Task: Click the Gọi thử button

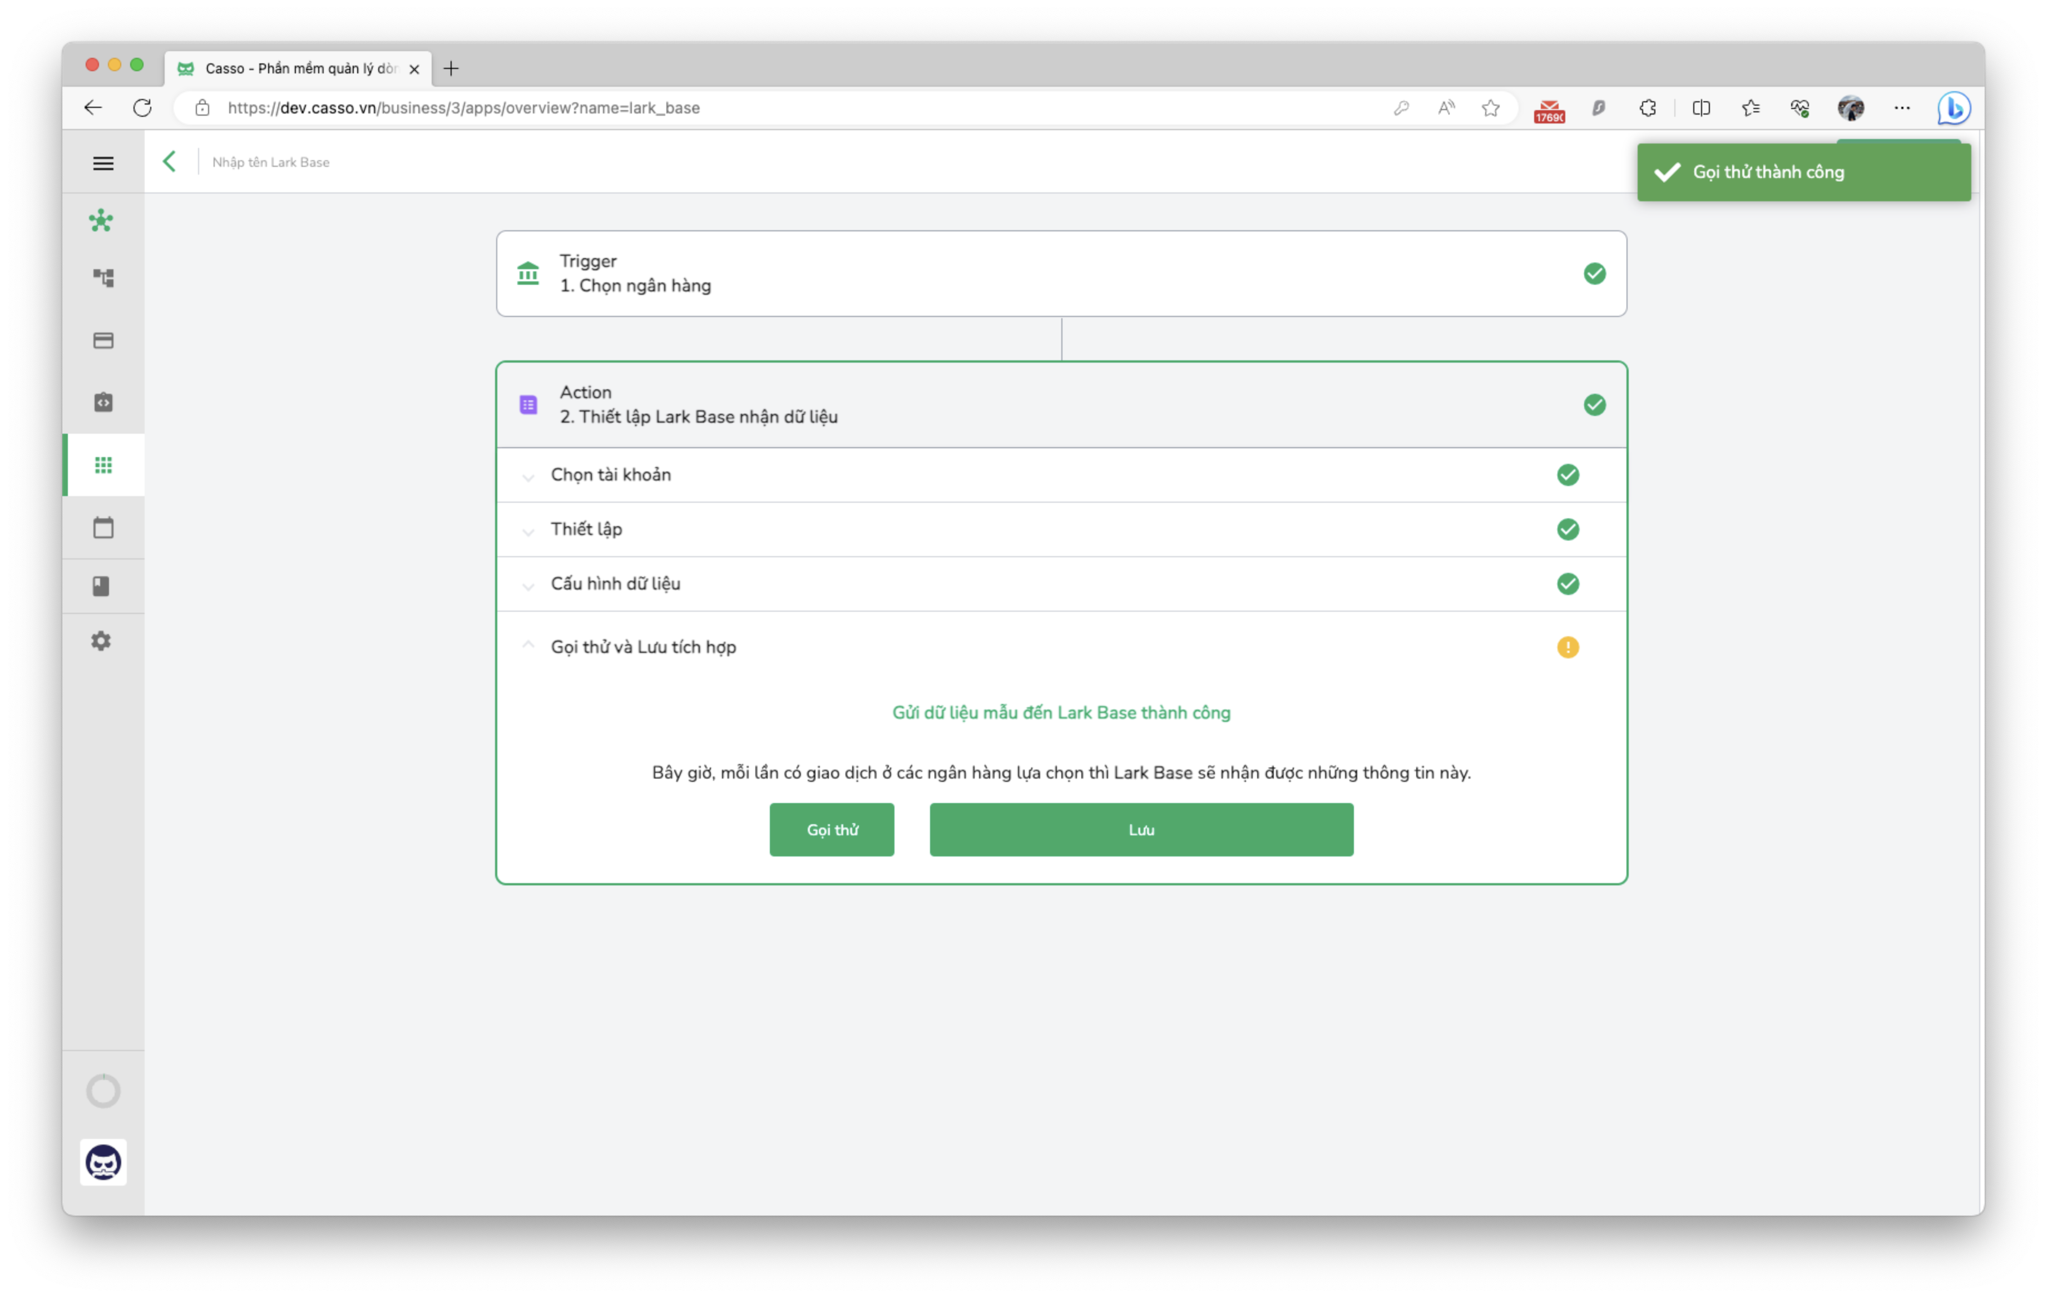Action: 832,830
